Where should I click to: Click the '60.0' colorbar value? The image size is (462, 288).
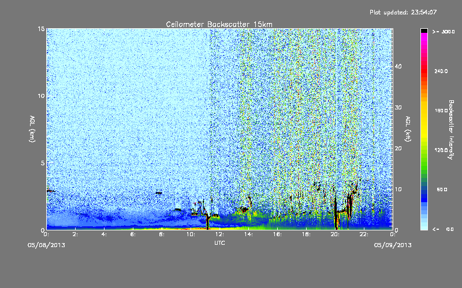tap(442, 190)
